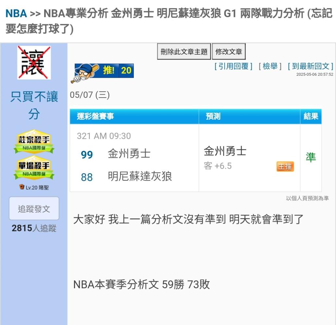
Task: Click the 以個人頁預測為準 note
Action: tap(307, 198)
